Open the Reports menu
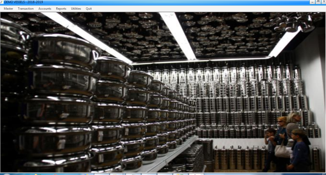326x175 pixels. tap(61, 9)
